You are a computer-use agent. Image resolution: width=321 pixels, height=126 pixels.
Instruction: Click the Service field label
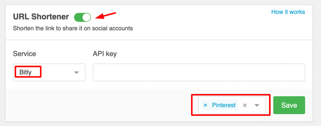point(25,54)
